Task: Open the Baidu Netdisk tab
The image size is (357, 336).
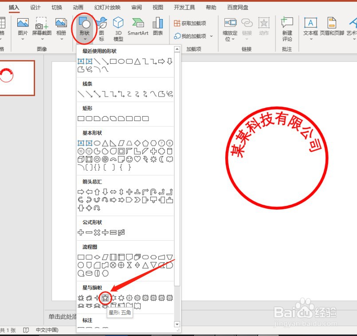Action: 238,8
